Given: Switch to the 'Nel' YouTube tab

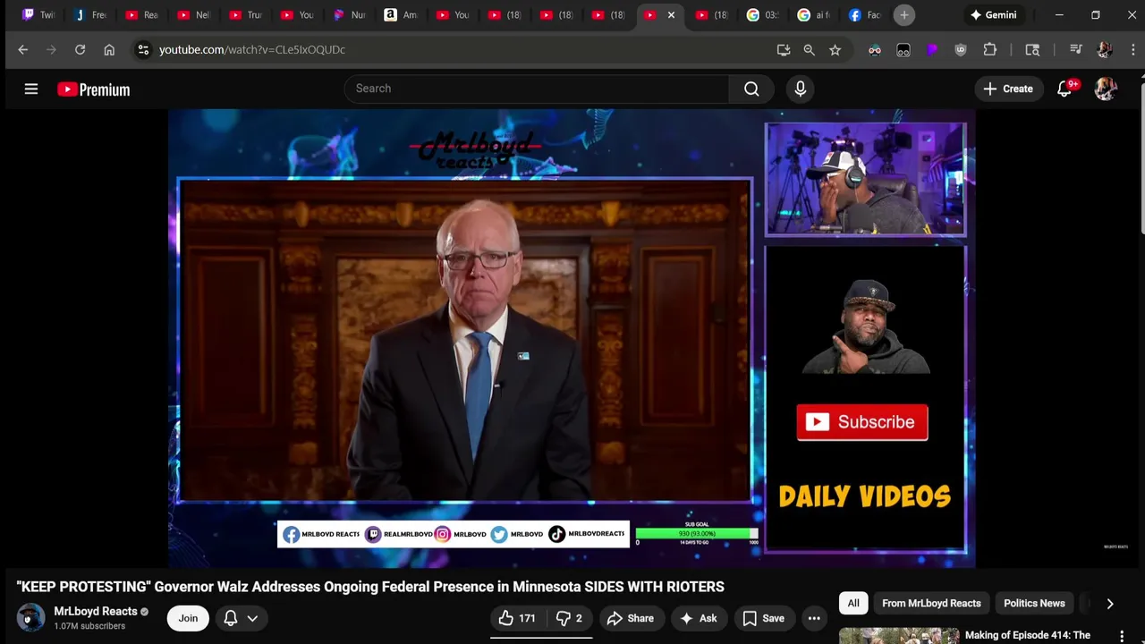Looking at the screenshot, I should coord(194,15).
